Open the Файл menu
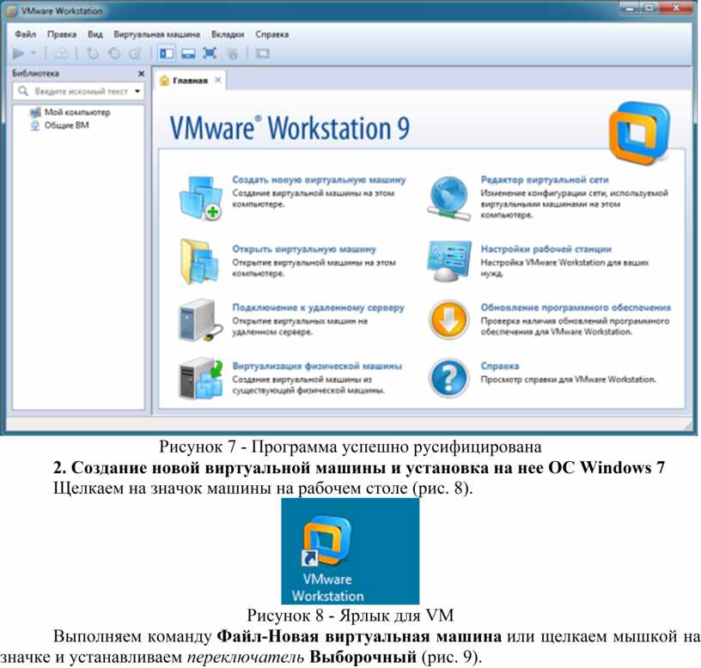The width and height of the screenshot is (701, 668). pos(26,34)
